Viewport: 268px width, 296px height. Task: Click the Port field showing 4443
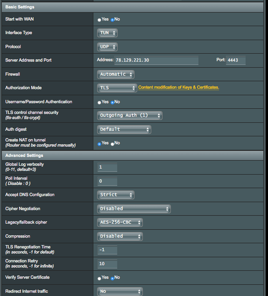236,60
